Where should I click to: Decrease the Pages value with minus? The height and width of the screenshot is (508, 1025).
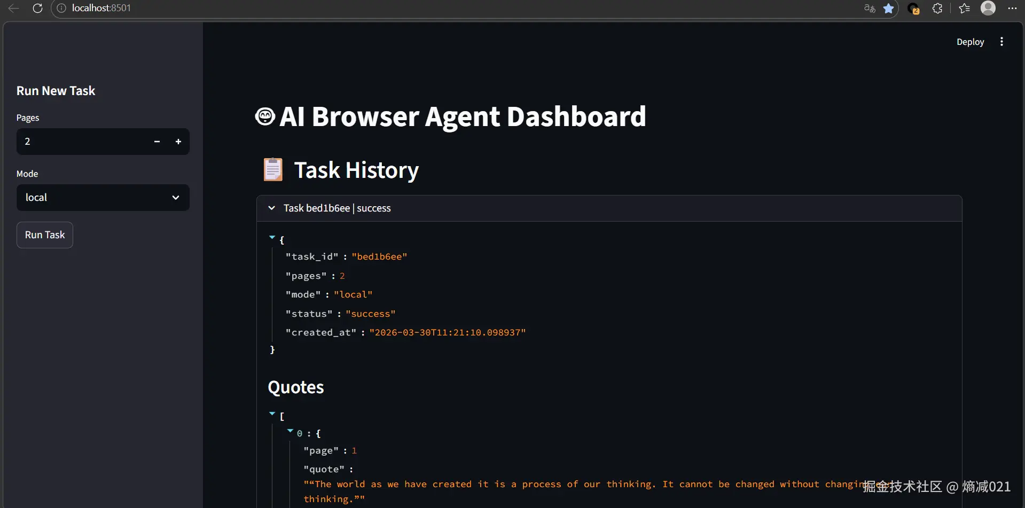[x=157, y=142]
